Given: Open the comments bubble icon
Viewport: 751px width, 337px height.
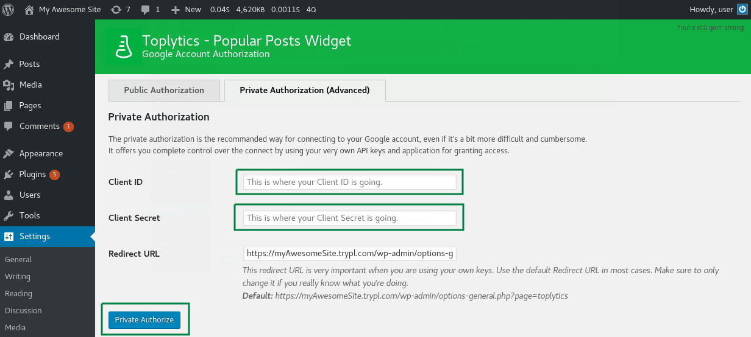Looking at the screenshot, I should pyautogui.click(x=146, y=10).
